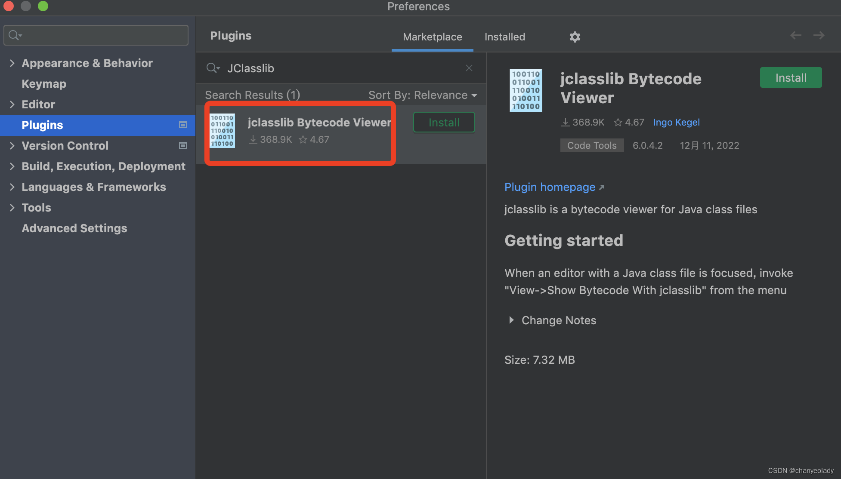Click the plugins settings gear icon
This screenshot has width=841, height=479.
[x=575, y=37]
